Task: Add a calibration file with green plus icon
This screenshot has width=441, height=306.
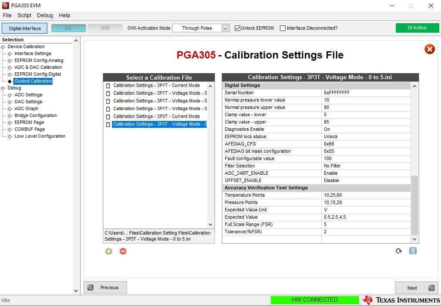Action: (x=109, y=251)
